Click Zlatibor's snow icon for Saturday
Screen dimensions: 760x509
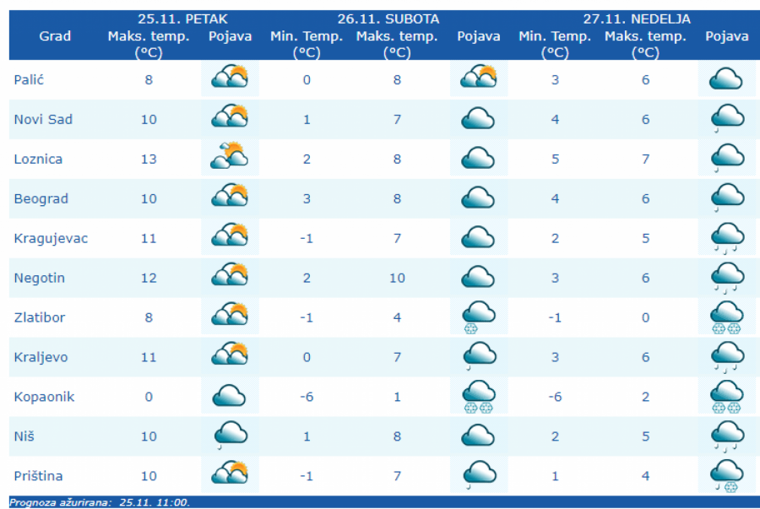pyautogui.click(x=478, y=317)
